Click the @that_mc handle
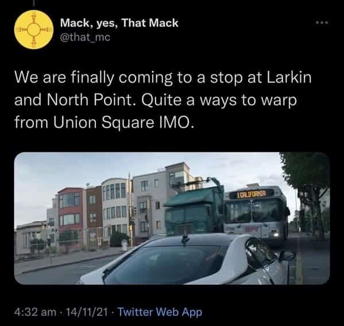This screenshot has width=344, height=326. pyautogui.click(x=85, y=37)
